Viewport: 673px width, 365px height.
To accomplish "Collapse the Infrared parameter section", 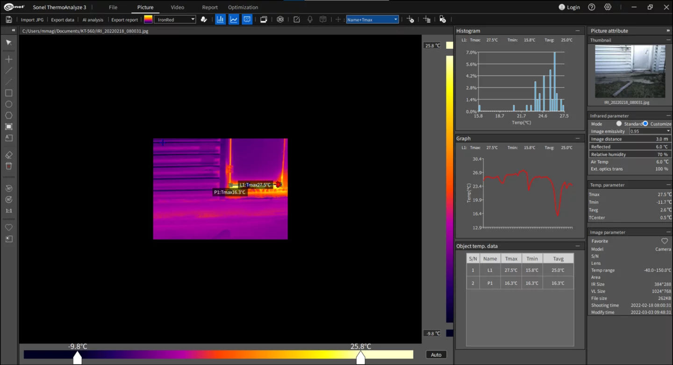I will [668, 115].
